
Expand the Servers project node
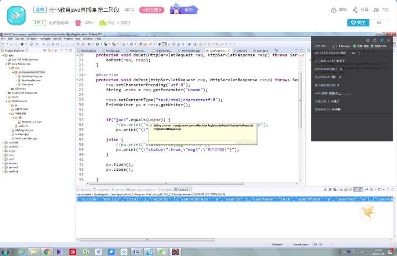tap(3, 163)
